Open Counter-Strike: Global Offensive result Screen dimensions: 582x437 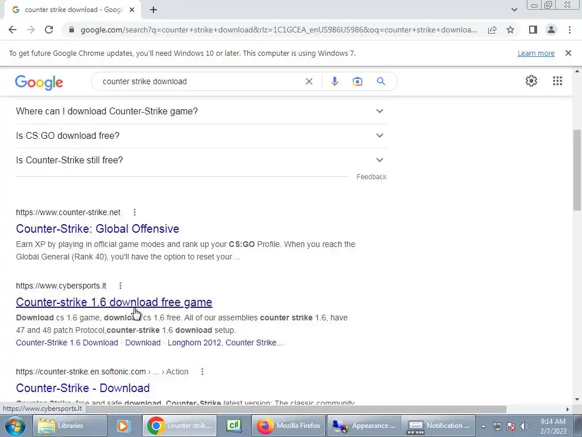point(98,229)
